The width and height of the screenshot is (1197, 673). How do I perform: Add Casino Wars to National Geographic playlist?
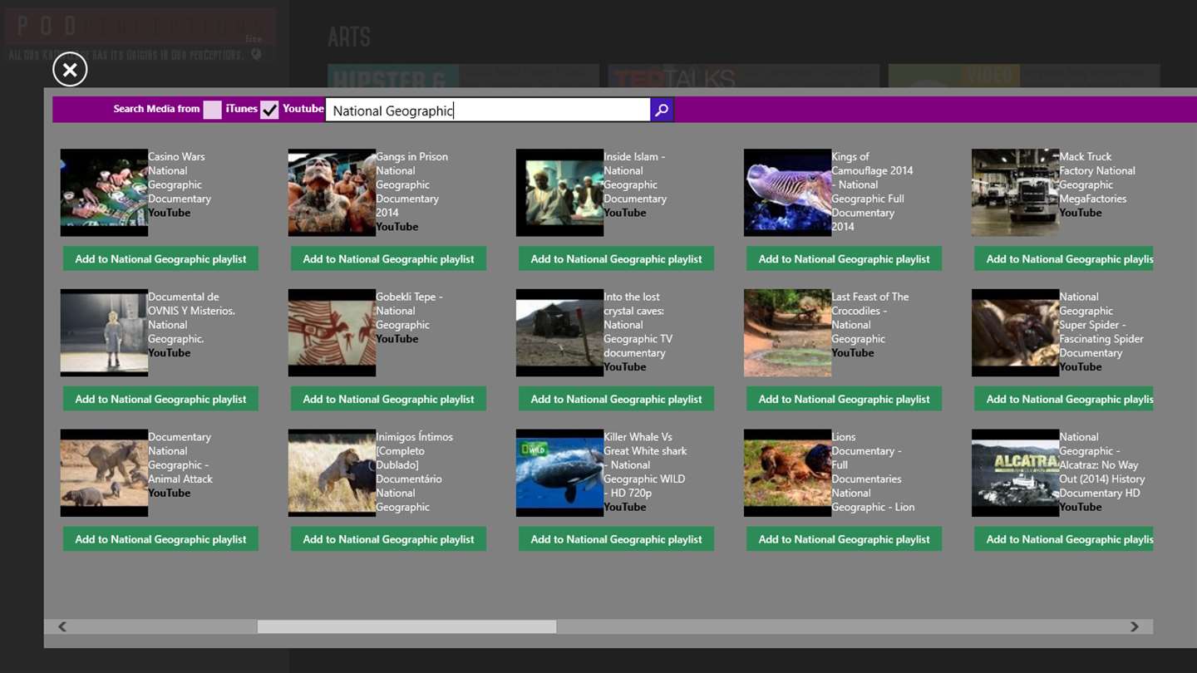160,258
